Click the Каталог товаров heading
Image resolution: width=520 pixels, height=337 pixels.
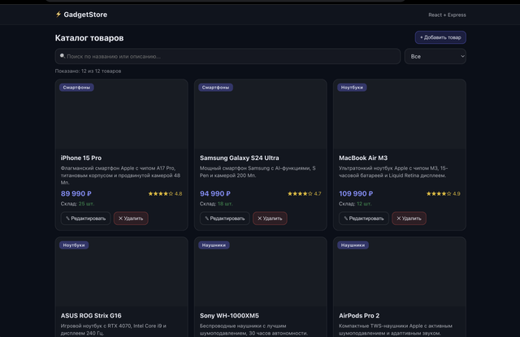tap(89, 38)
